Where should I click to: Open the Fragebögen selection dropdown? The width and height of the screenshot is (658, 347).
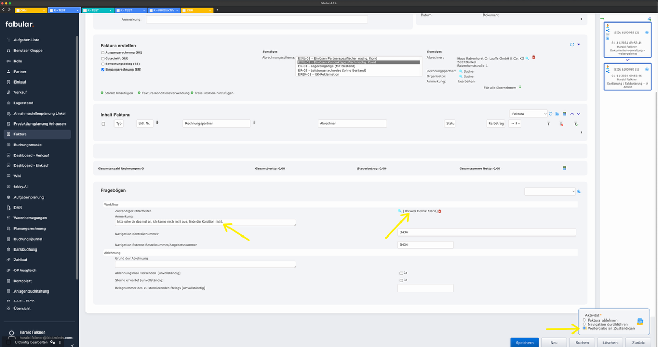(549, 191)
